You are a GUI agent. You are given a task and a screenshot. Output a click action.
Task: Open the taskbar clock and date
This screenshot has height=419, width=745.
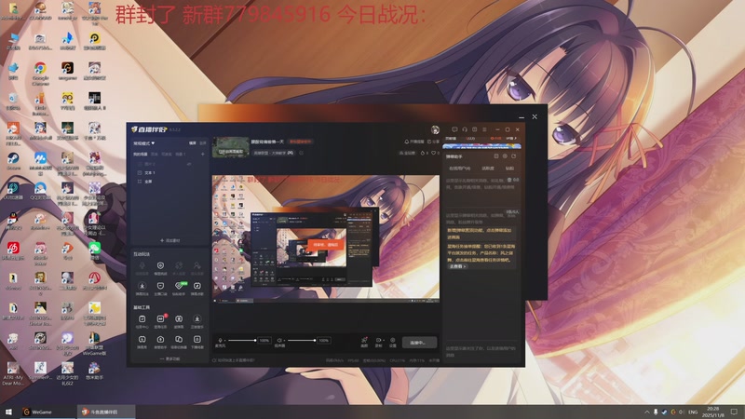713,412
